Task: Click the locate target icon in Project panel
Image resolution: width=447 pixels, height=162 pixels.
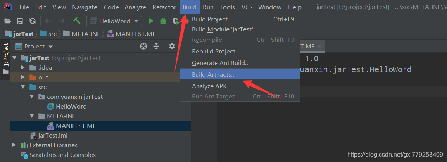Action: pyautogui.click(x=143, y=47)
